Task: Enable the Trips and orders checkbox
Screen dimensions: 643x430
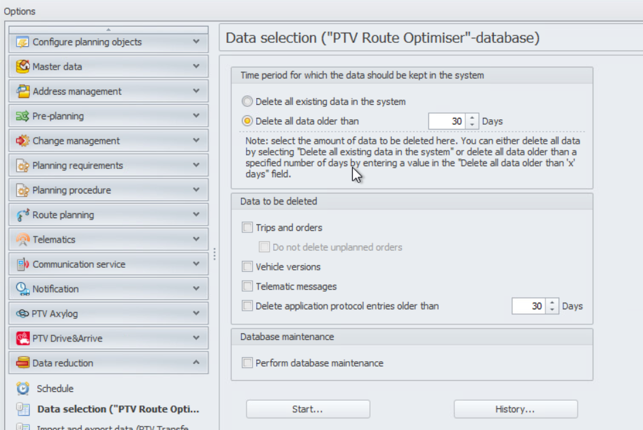Action: [x=247, y=228]
